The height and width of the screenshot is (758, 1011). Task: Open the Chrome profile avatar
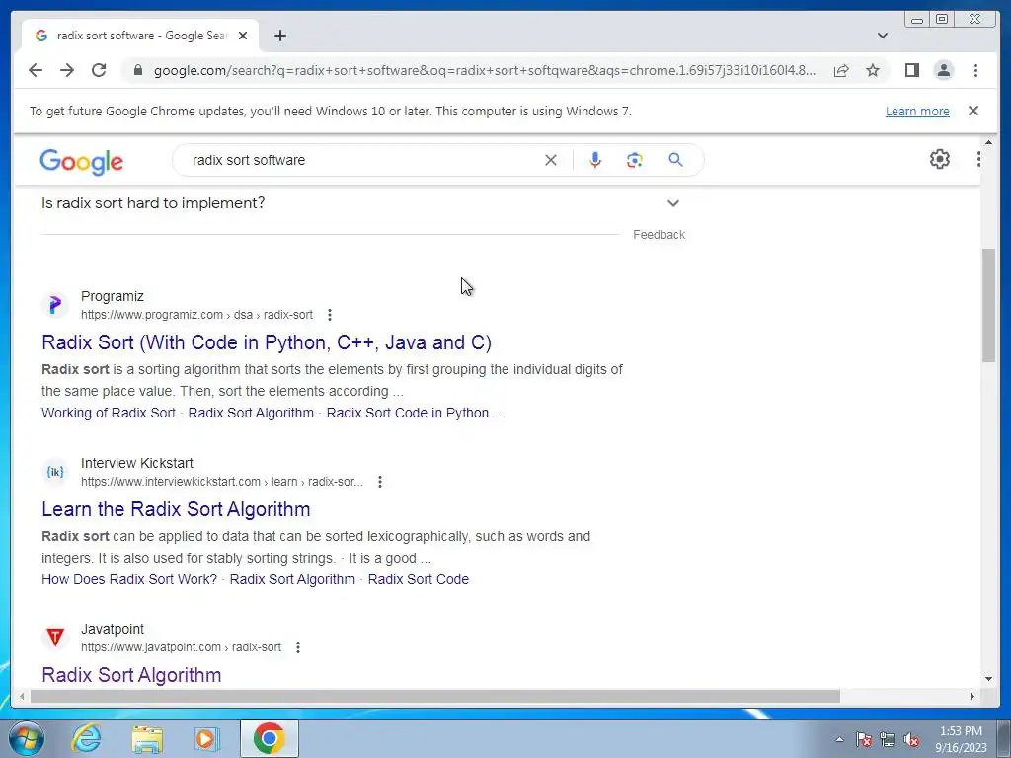pyautogui.click(x=943, y=70)
